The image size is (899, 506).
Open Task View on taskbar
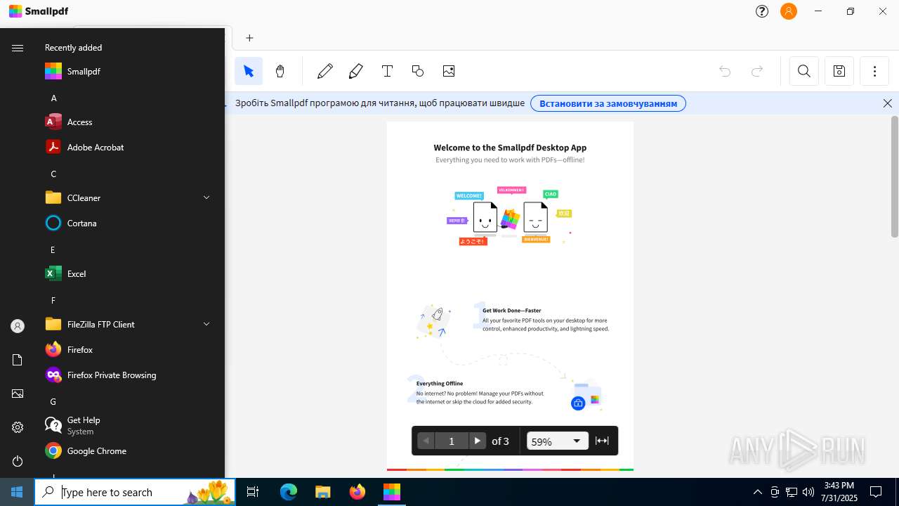coord(253,492)
